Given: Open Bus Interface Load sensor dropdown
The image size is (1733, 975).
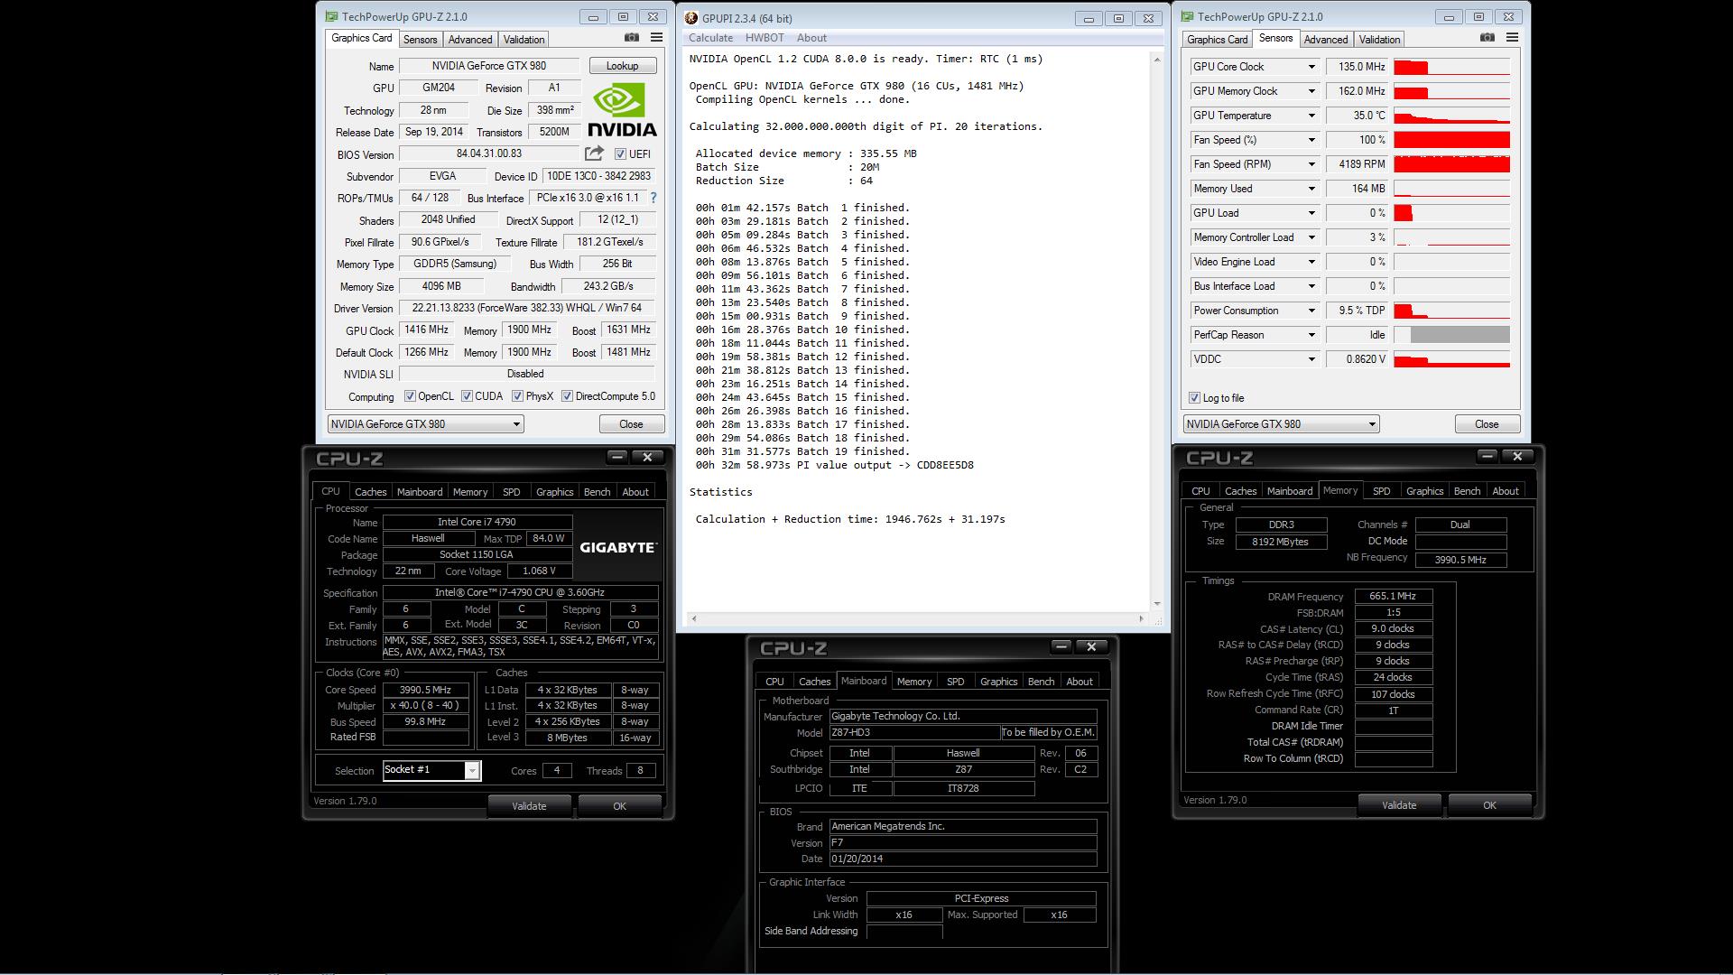Looking at the screenshot, I should 1311,286.
